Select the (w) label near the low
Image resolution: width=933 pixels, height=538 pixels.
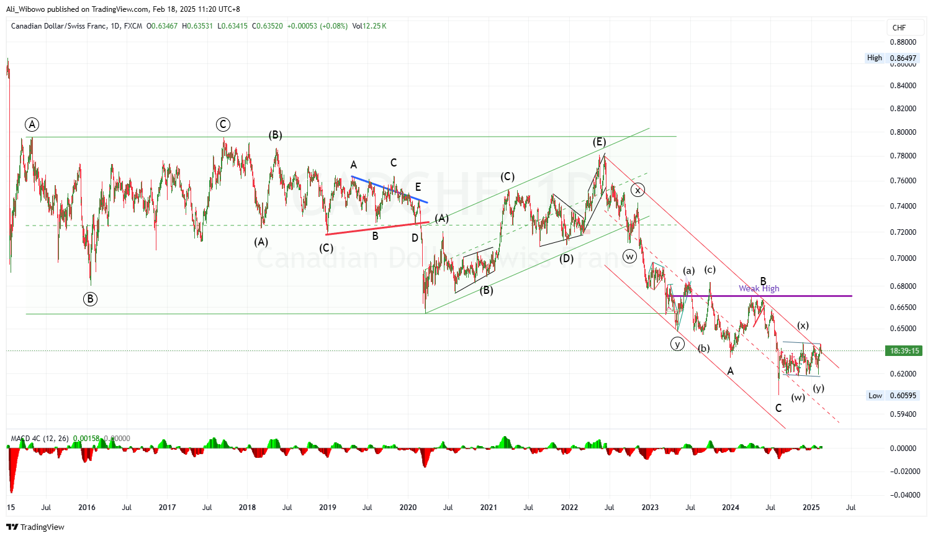tap(798, 398)
